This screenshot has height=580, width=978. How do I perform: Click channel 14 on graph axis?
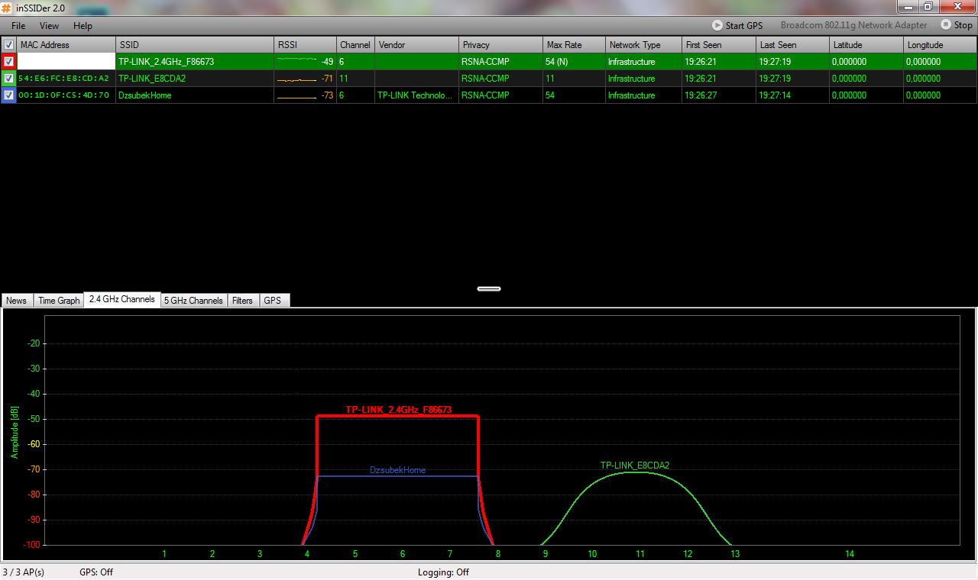(x=849, y=554)
